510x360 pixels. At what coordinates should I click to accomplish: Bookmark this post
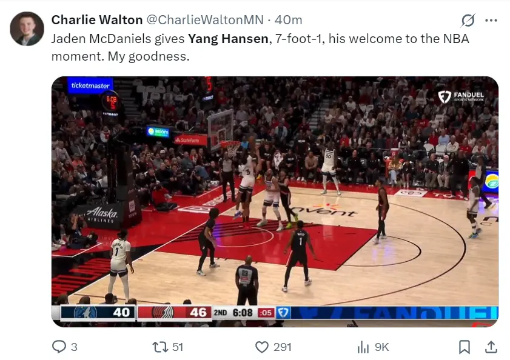(x=464, y=347)
